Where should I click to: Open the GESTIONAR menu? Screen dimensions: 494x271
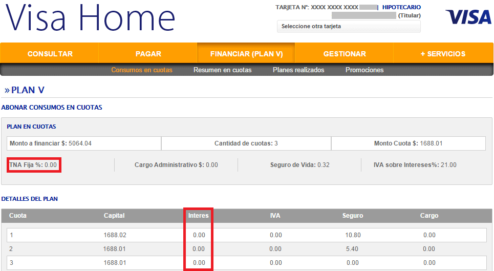pos(345,54)
